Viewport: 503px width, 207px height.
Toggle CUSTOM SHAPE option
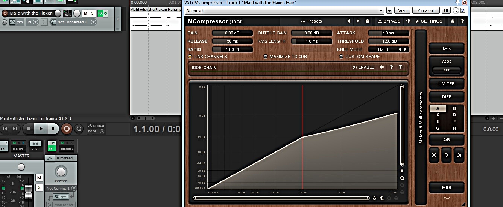(x=360, y=57)
